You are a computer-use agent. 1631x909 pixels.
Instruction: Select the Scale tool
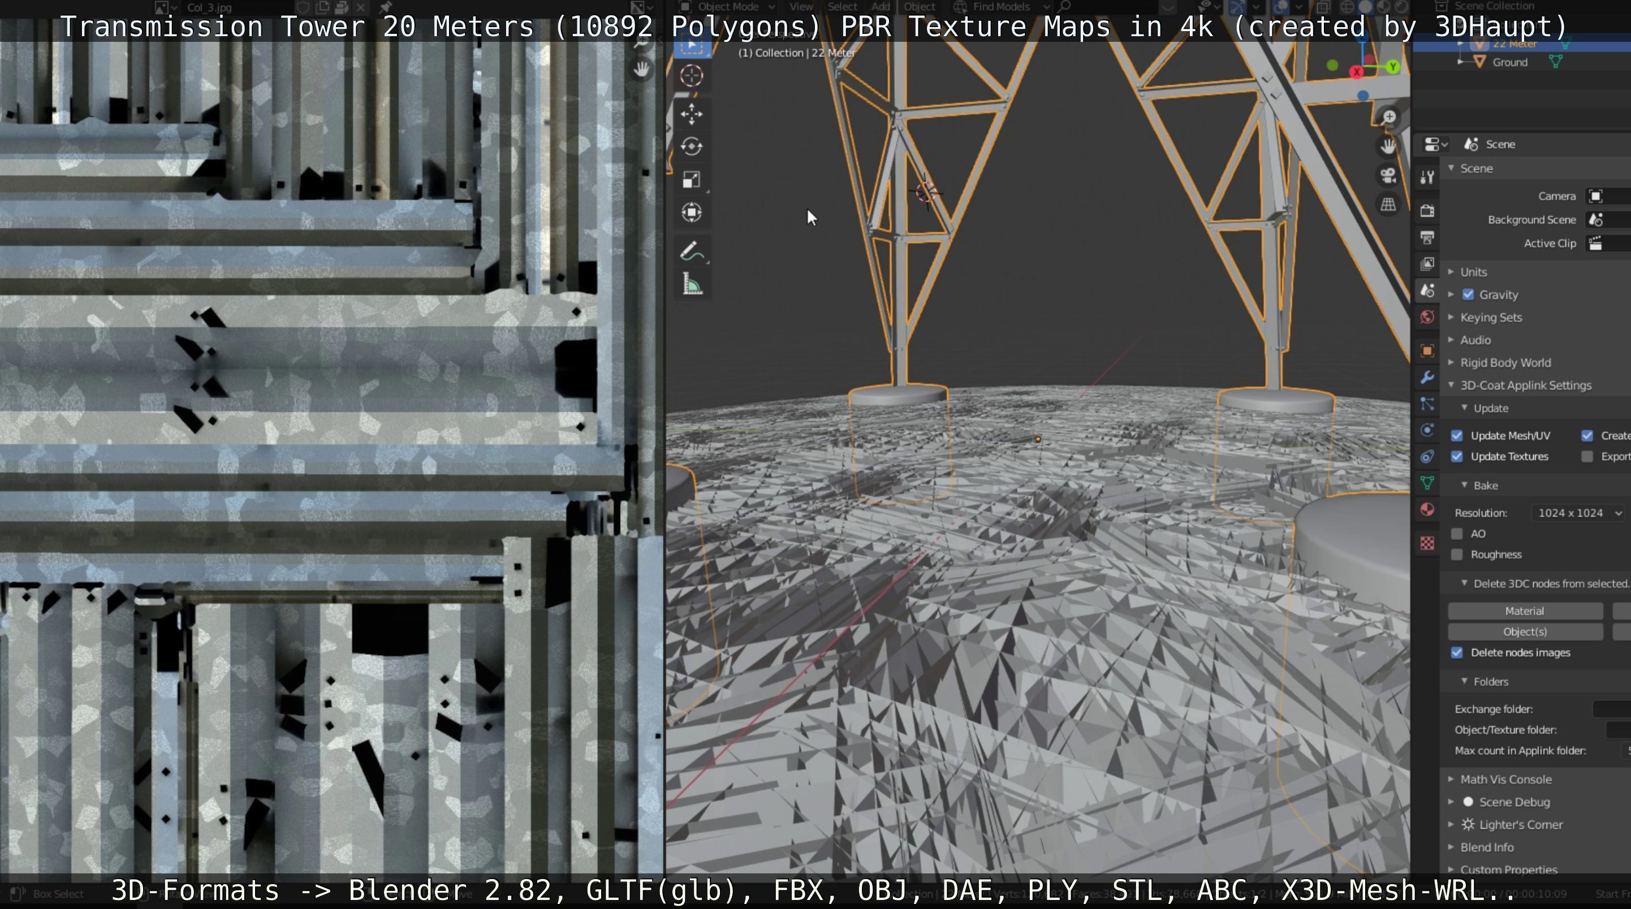(x=692, y=180)
